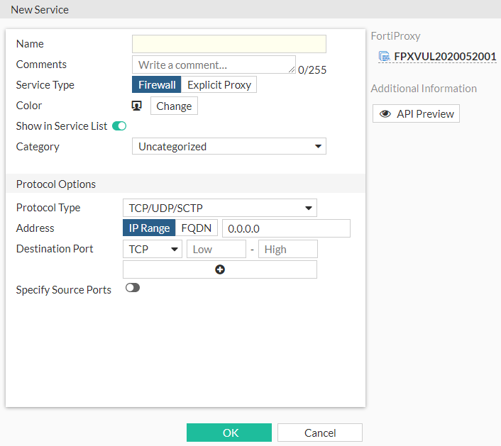Enable Specify Source Ports toggle
Image resolution: width=501 pixels, height=446 pixels.
(133, 288)
